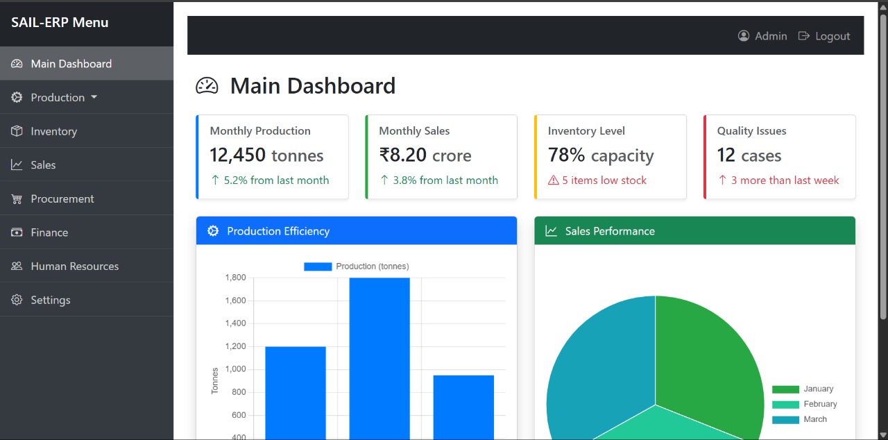Click the 12,450 tonnes value
The image size is (888, 440).
pos(266,155)
